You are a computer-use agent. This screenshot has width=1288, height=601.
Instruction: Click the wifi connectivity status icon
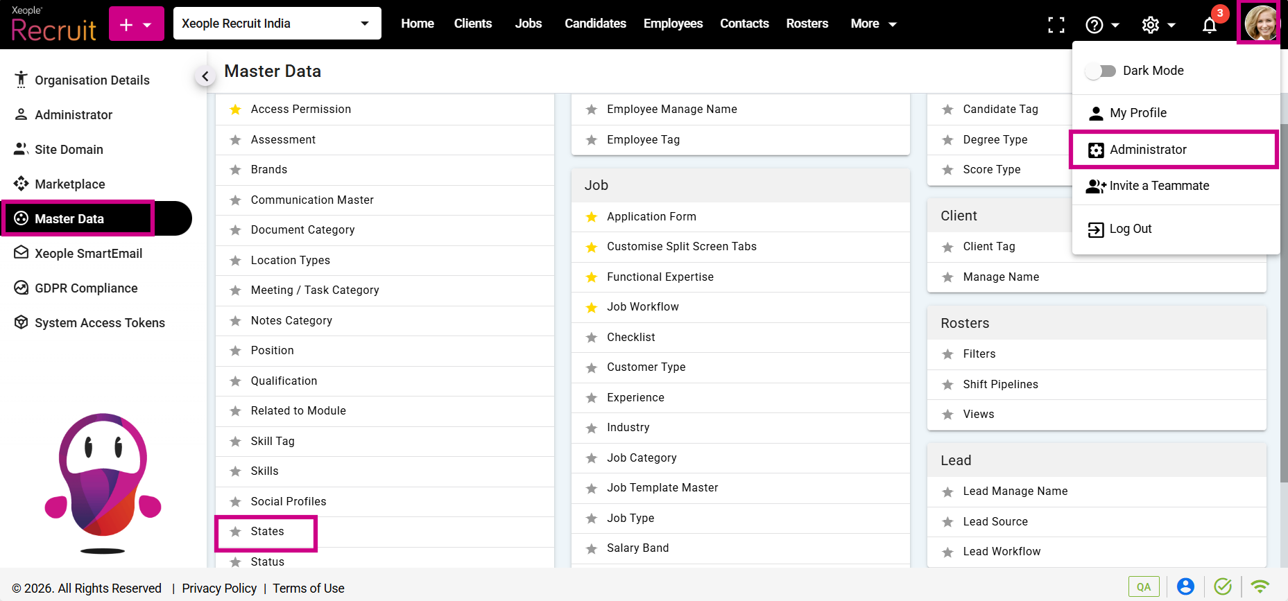click(1260, 586)
